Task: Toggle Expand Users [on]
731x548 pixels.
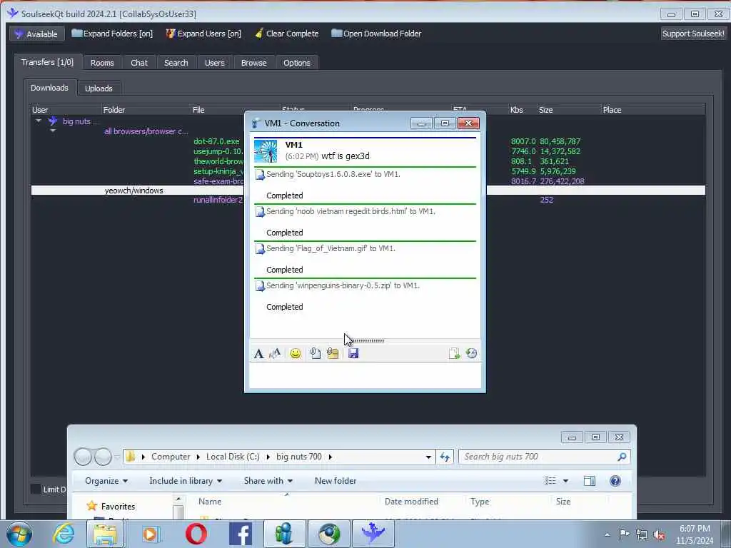Action: point(203,34)
